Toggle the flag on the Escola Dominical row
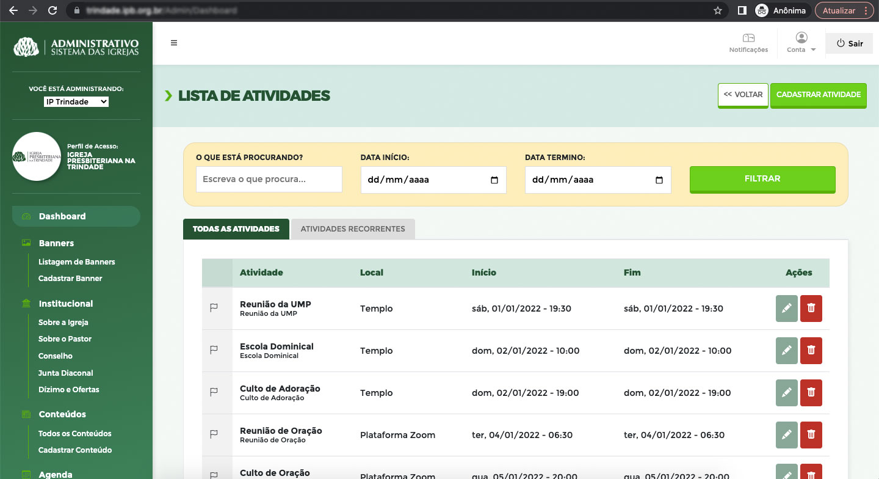 pos(214,350)
